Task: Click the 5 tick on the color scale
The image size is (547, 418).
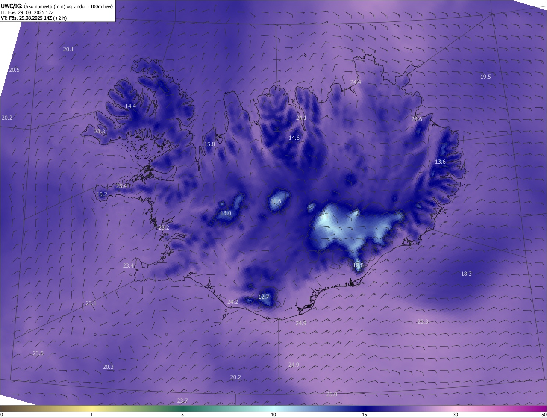Action: click(x=182, y=415)
